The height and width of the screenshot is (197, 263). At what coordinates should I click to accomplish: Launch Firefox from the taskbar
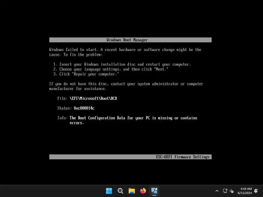143,191
